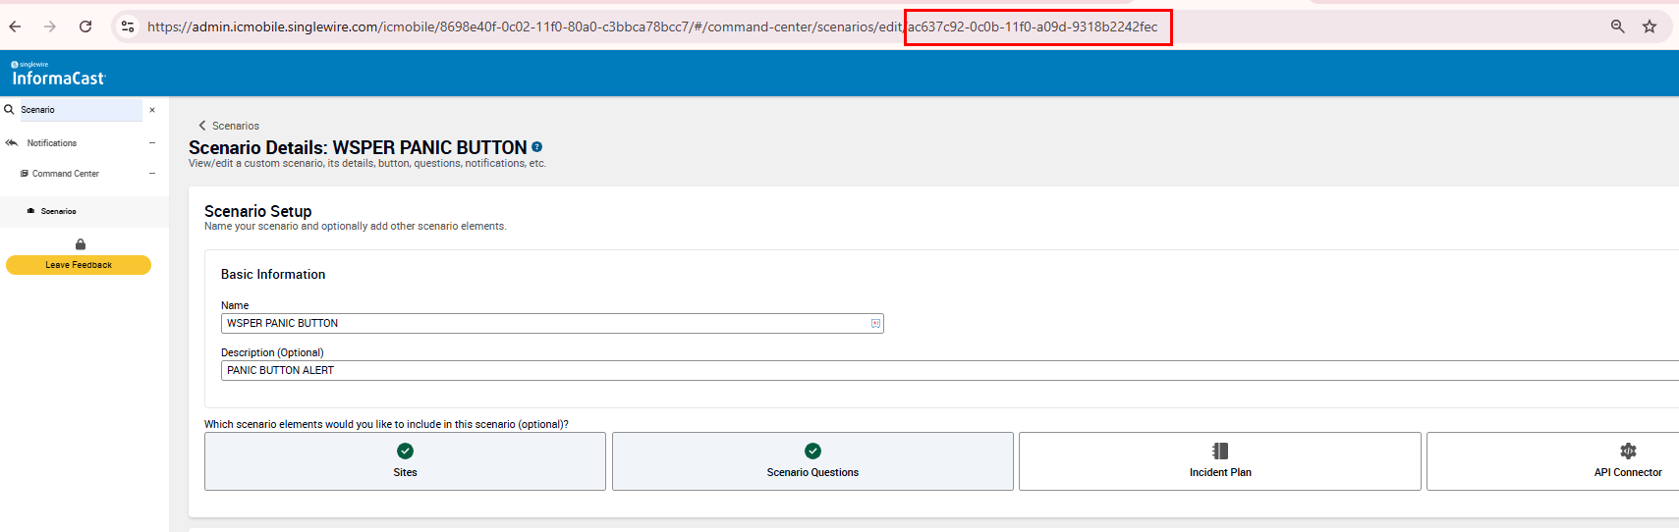The width and height of the screenshot is (1679, 532).
Task: Click the site information icon in address bar
Action: point(128,27)
